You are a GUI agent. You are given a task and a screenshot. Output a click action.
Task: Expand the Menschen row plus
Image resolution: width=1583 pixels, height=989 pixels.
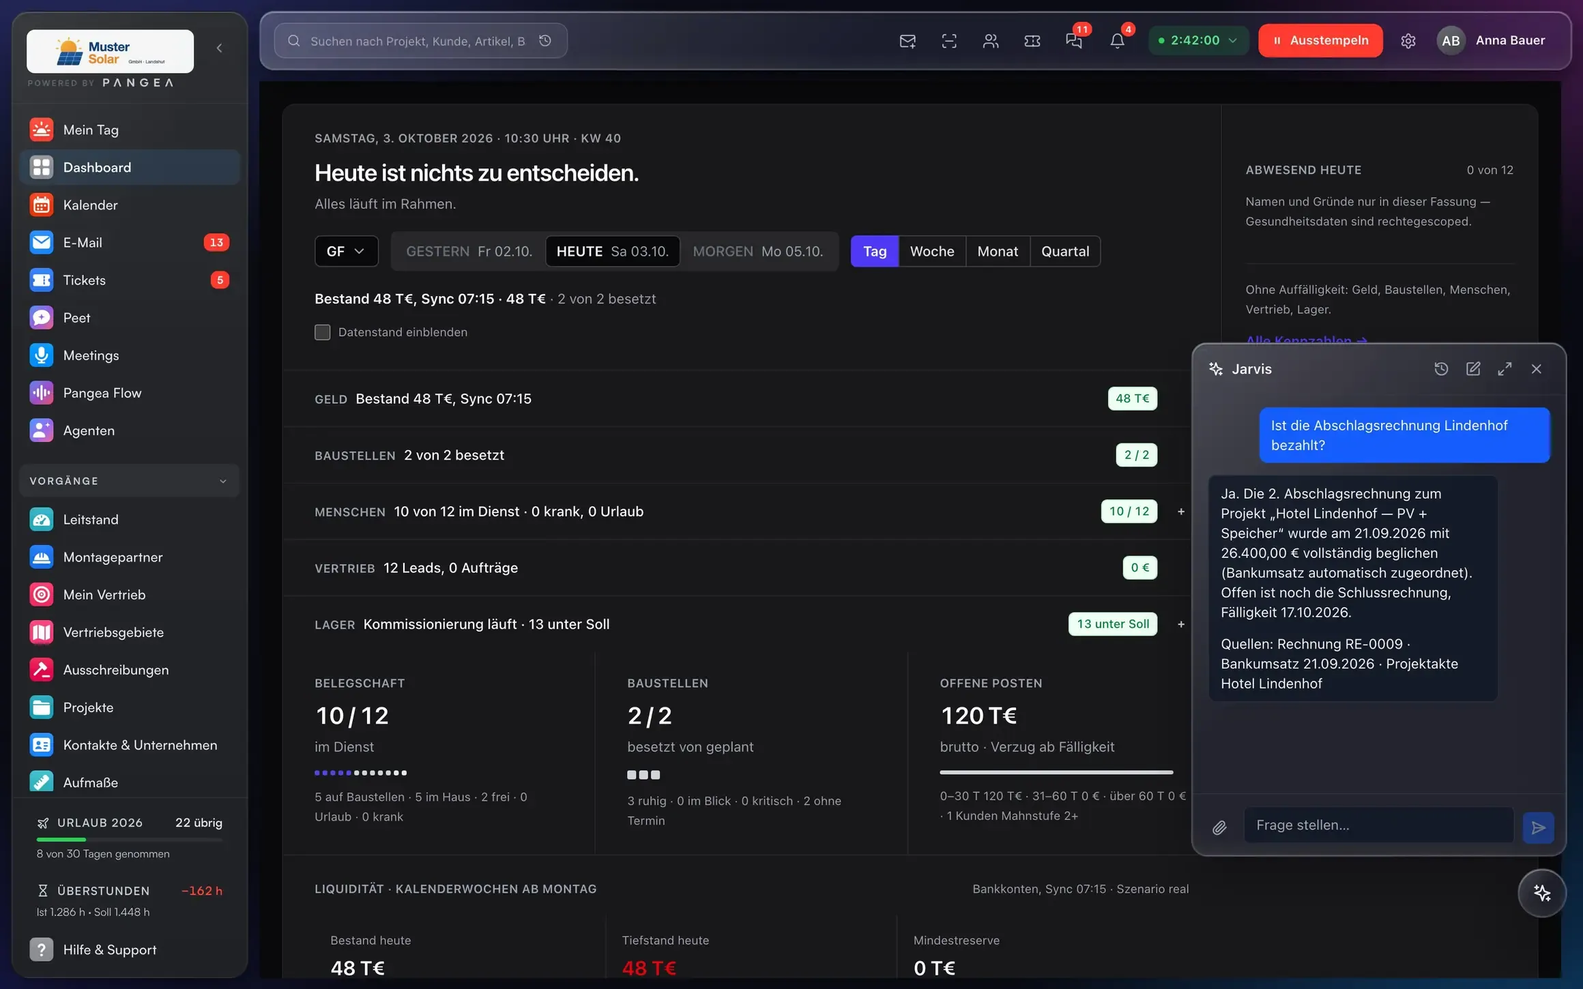[1181, 512]
